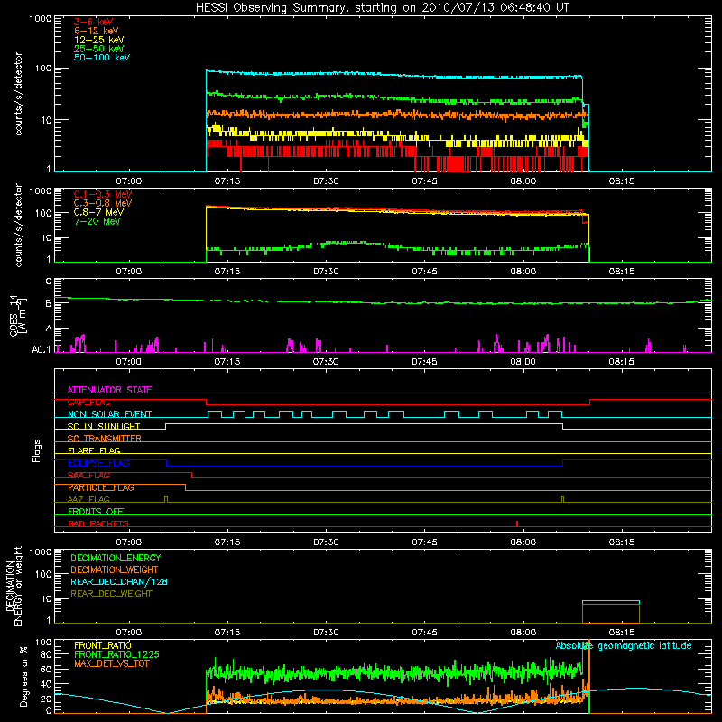
Task: Click the 12-25 keV legend label
Action: 99,40
